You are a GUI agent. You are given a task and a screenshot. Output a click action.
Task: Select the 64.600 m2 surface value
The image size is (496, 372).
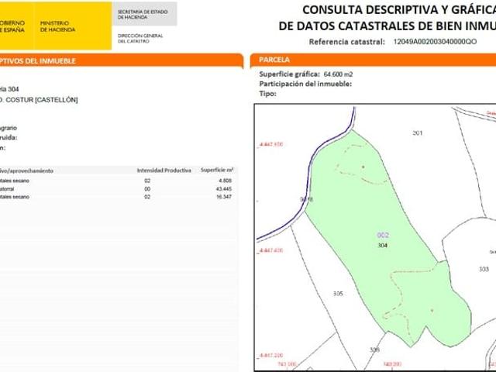point(338,74)
